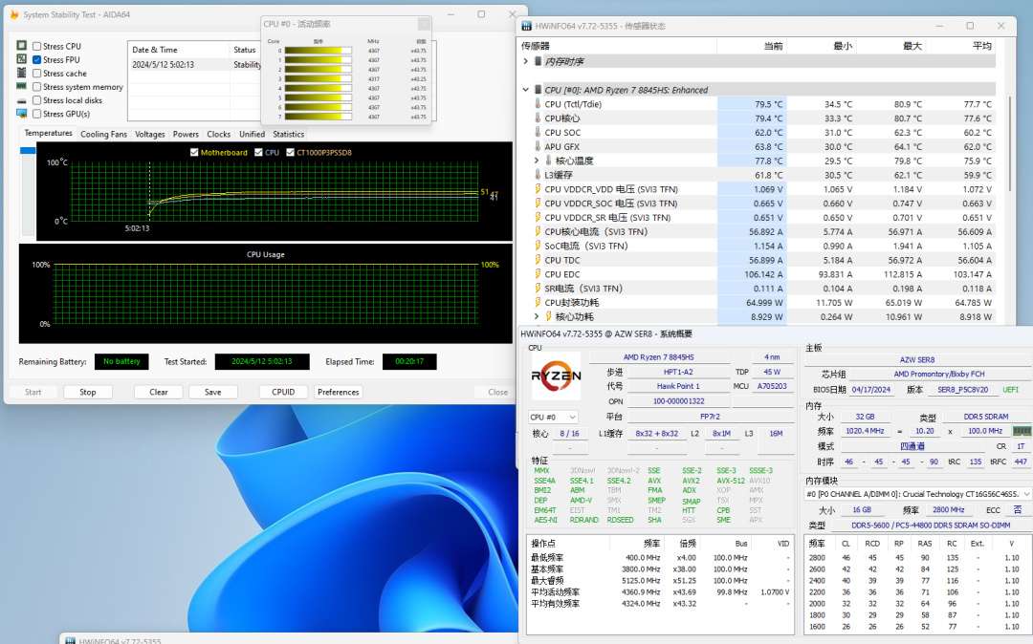This screenshot has height=644, width=1033.
Task: Click the lightning icon for CPU TDC
Action: click(x=538, y=260)
